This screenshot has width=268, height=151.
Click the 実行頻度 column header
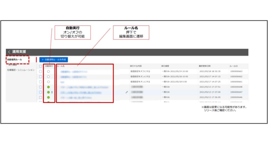click(x=165, y=66)
